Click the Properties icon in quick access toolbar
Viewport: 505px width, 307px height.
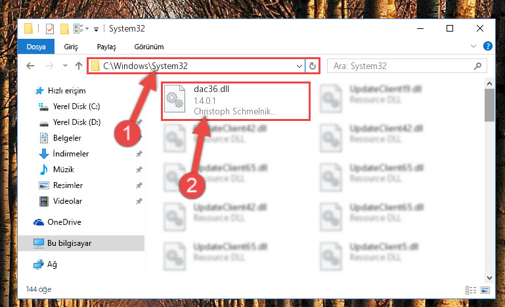[50, 29]
